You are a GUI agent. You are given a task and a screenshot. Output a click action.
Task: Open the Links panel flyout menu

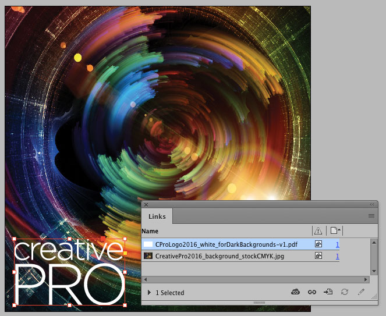pyautogui.click(x=371, y=216)
